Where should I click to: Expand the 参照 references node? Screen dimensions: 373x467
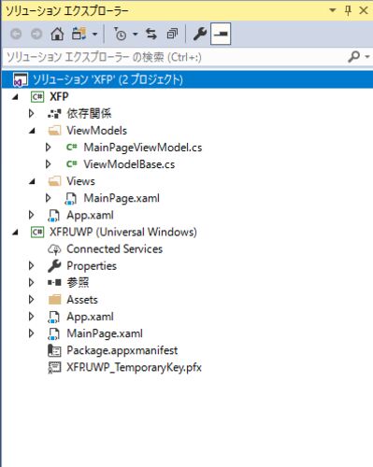[31, 282]
